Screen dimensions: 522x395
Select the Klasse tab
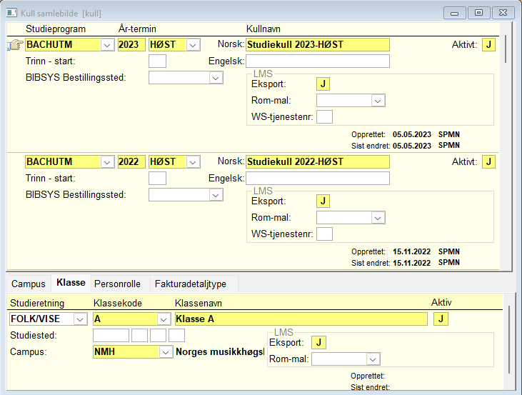(x=71, y=283)
